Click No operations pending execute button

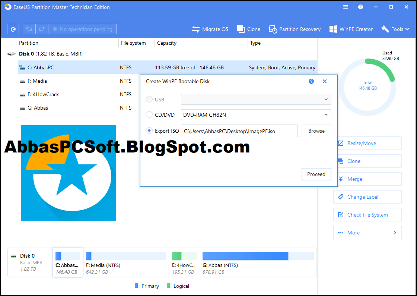pyautogui.click(x=82, y=29)
